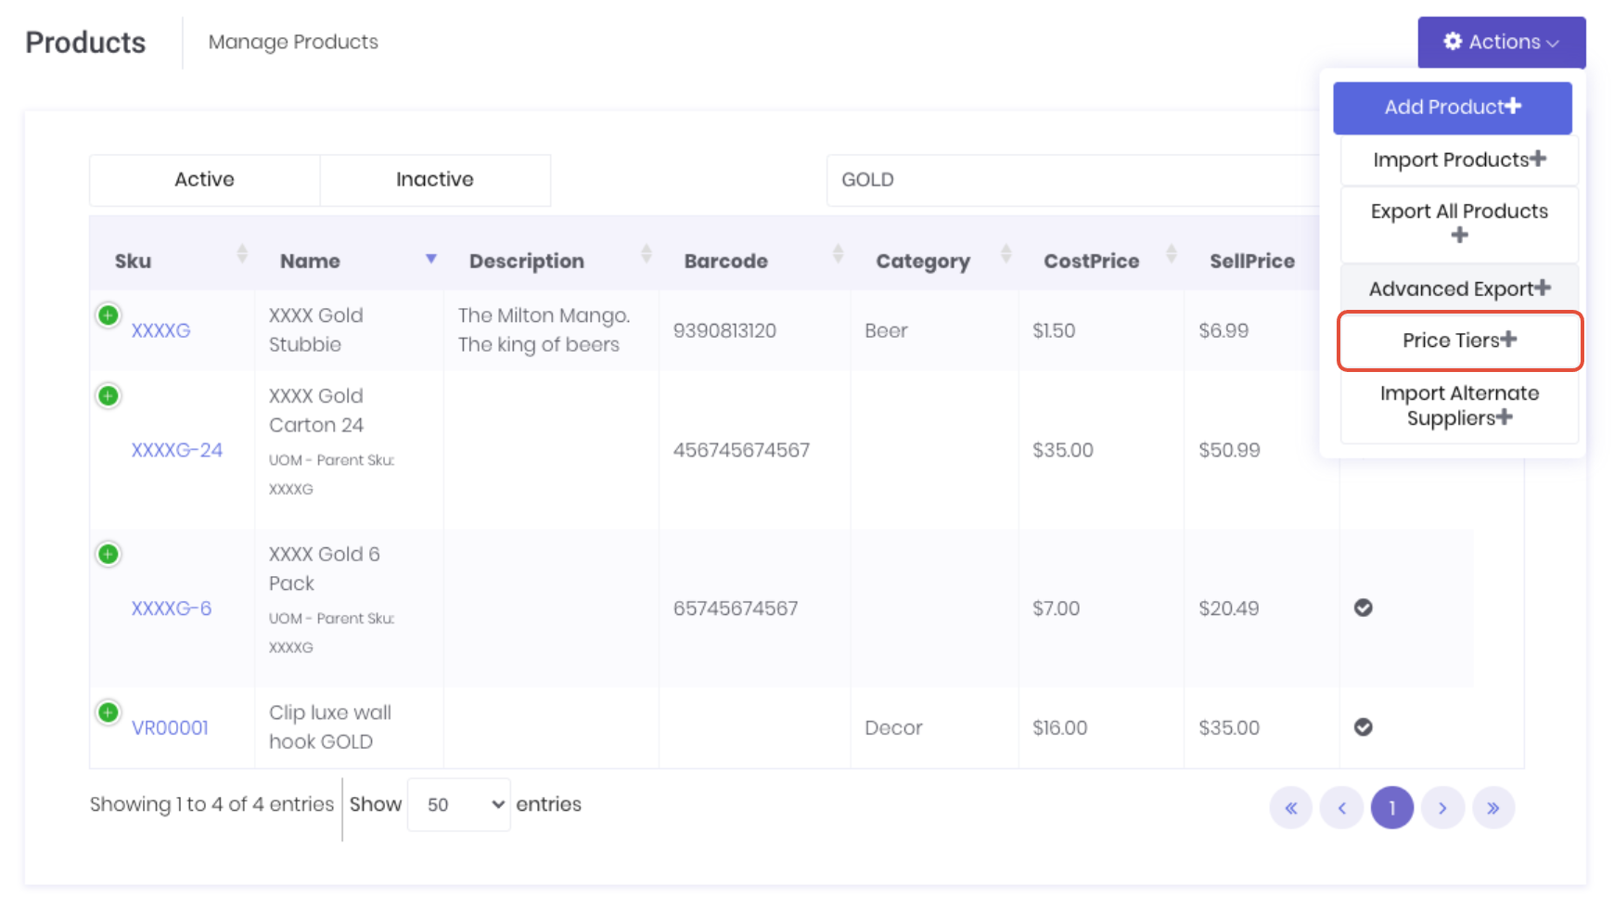This screenshot has width=1614, height=911.
Task: Choose Import Alternate Suppliers menu item
Action: (1460, 405)
